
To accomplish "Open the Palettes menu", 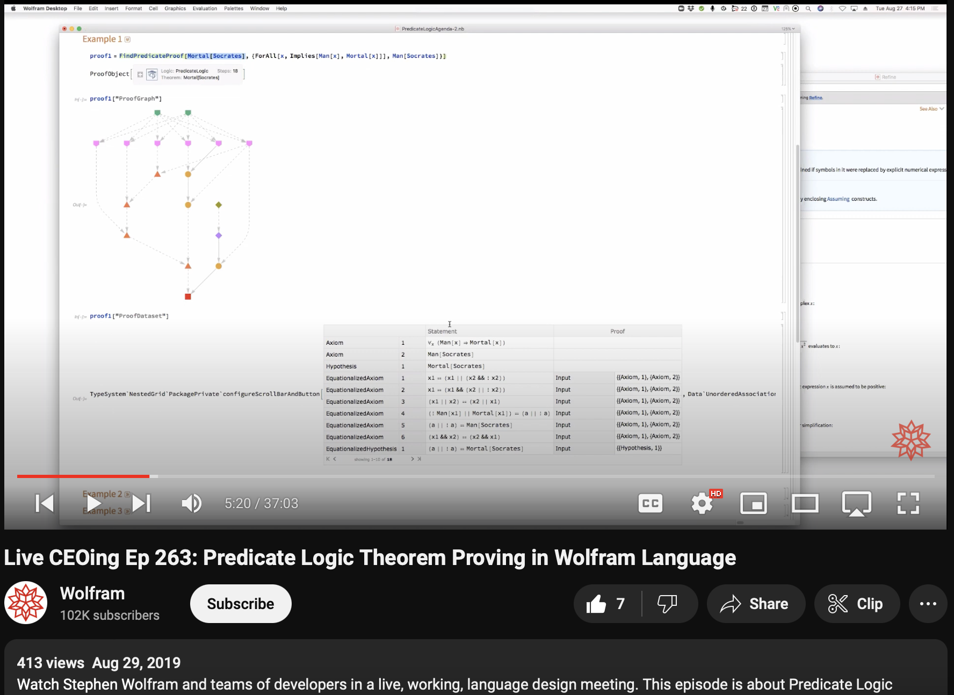I will point(234,9).
